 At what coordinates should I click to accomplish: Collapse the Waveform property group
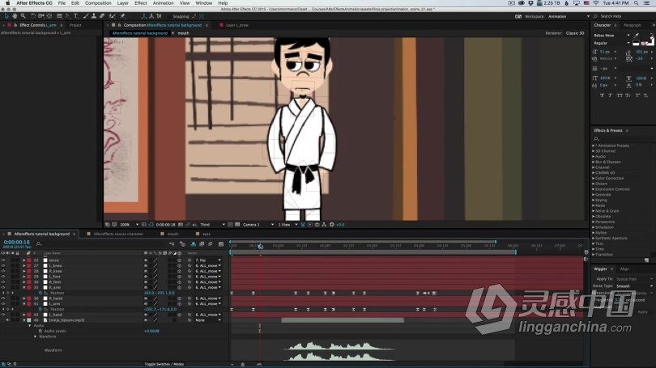tap(35, 336)
